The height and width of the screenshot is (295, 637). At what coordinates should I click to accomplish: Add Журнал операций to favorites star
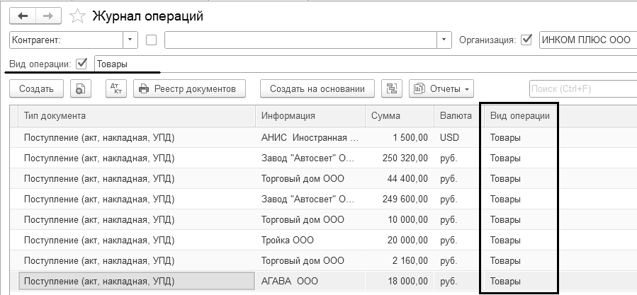click(79, 16)
